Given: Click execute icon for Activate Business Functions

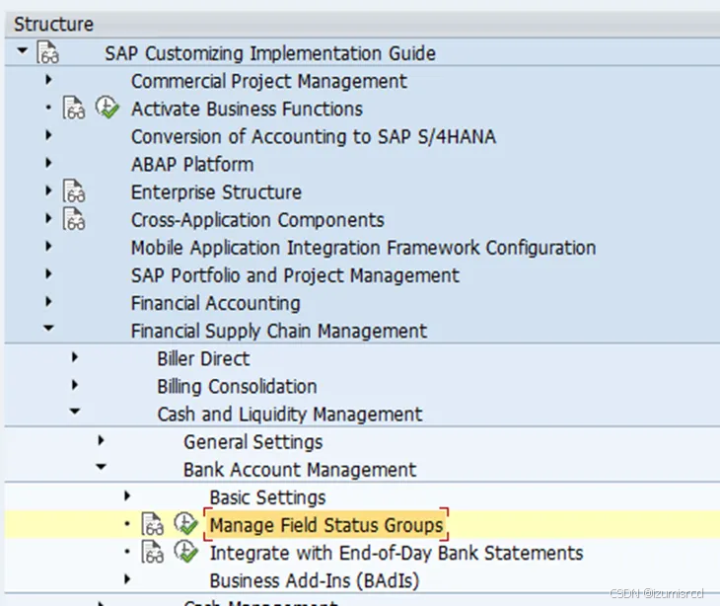Looking at the screenshot, I should coord(107,109).
